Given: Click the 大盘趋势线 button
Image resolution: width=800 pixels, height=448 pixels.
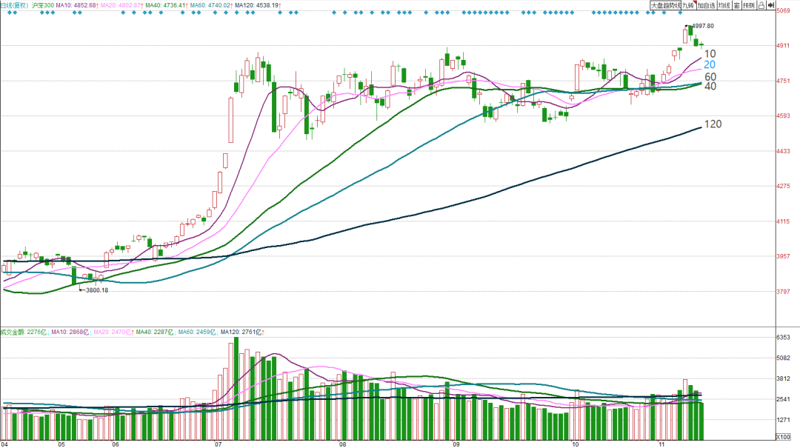Looking at the screenshot, I should click(x=665, y=5).
